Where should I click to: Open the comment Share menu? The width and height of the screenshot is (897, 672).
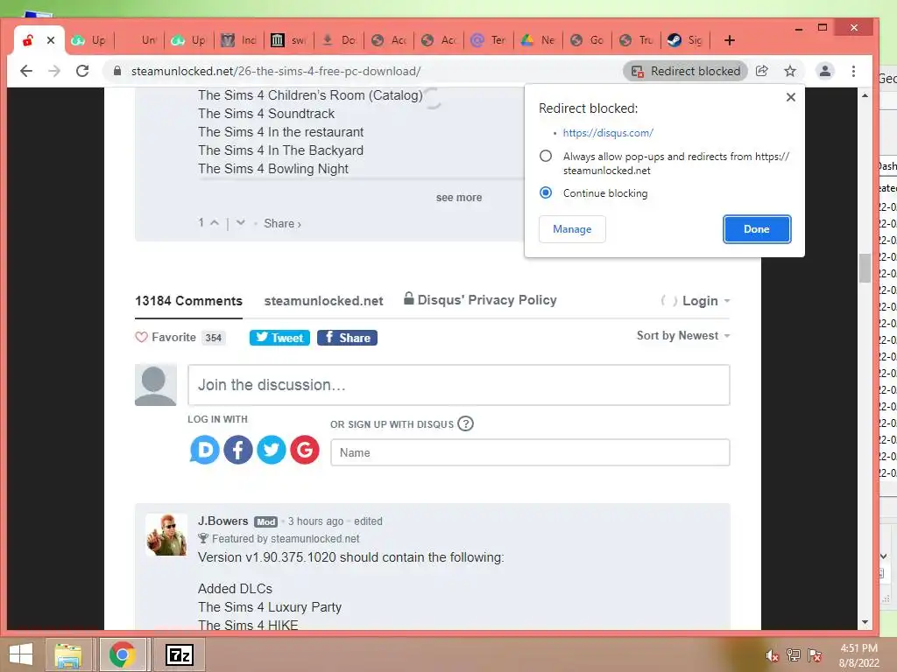(282, 223)
